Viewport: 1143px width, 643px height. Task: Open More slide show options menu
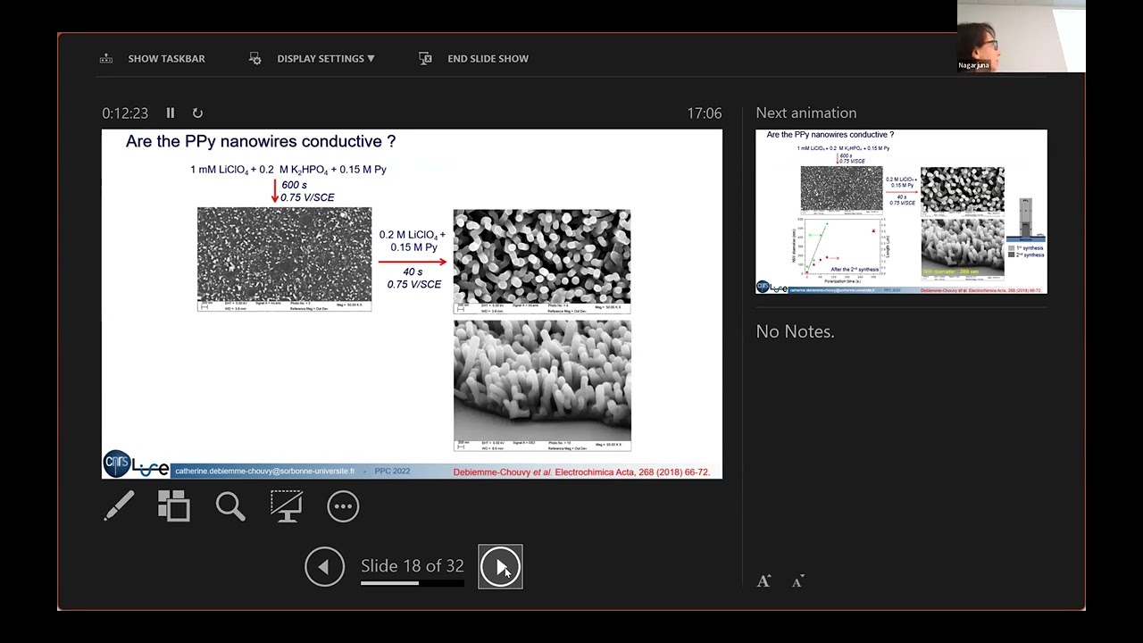[x=343, y=506]
